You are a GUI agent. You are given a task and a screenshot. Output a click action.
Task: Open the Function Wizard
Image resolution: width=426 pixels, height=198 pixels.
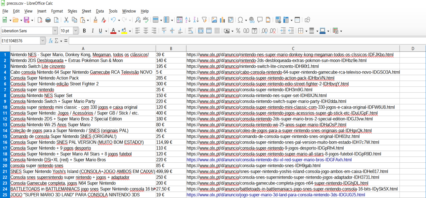51,41
